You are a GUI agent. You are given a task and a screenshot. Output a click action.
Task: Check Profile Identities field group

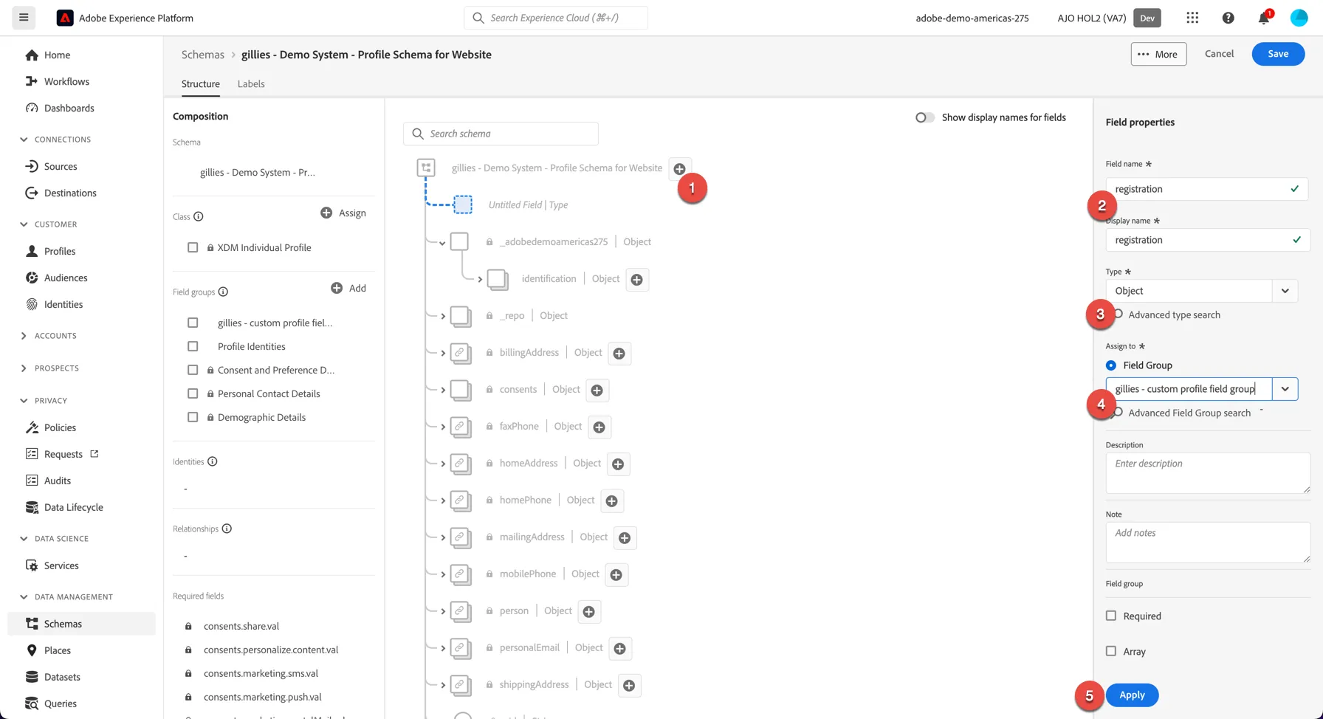point(193,346)
